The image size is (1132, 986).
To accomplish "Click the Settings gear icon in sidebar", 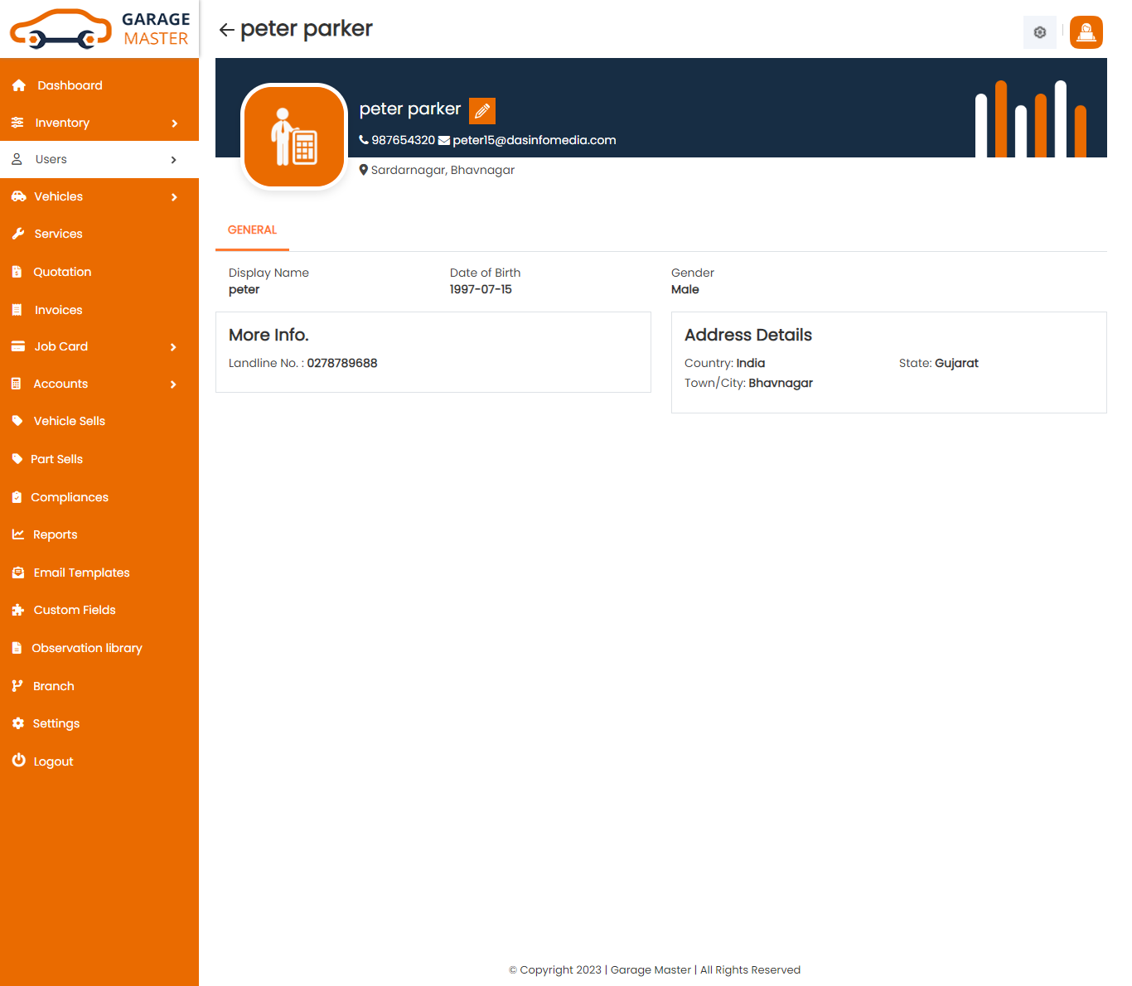I will click(18, 723).
